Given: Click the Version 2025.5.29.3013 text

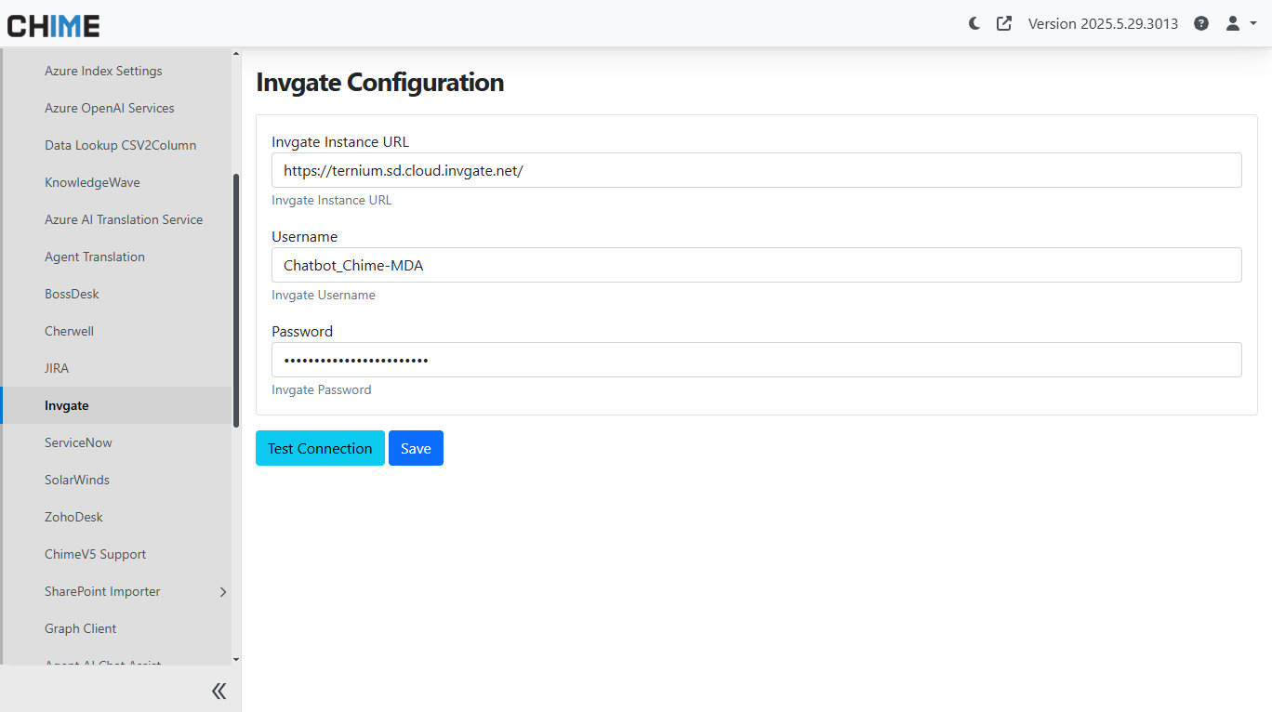Looking at the screenshot, I should click(1103, 23).
